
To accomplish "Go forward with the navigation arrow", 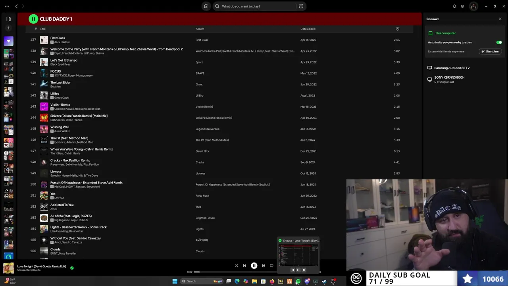I will click(x=23, y=6).
